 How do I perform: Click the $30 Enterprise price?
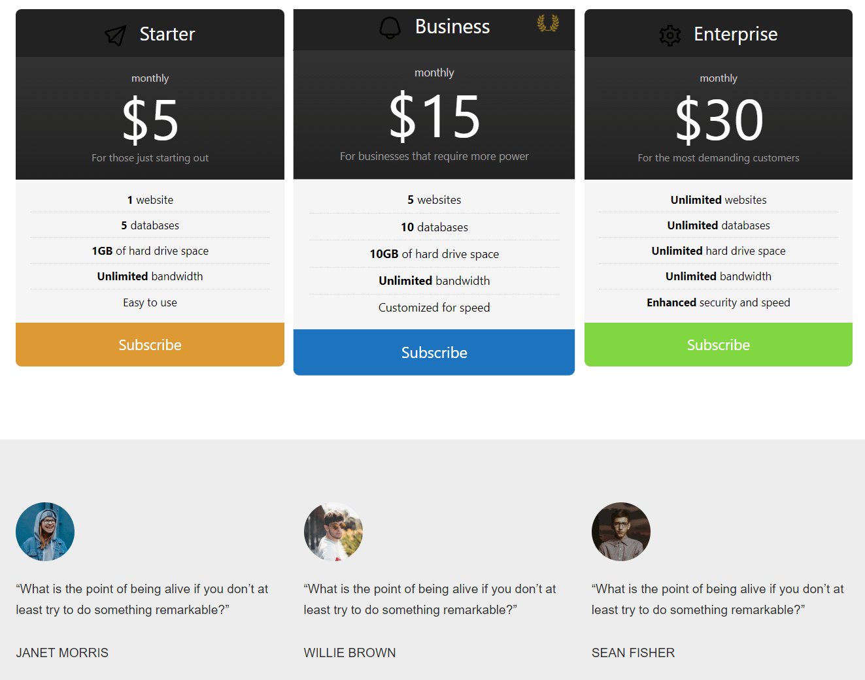pos(719,118)
